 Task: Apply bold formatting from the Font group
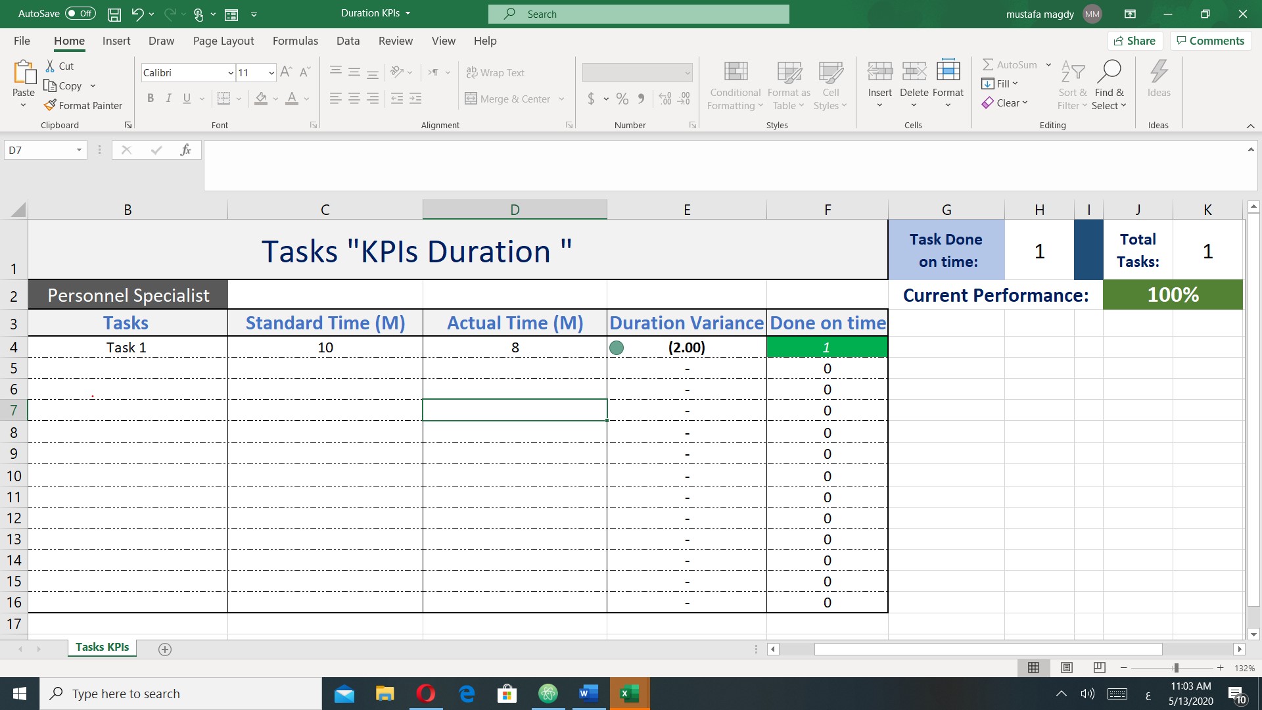click(x=151, y=98)
